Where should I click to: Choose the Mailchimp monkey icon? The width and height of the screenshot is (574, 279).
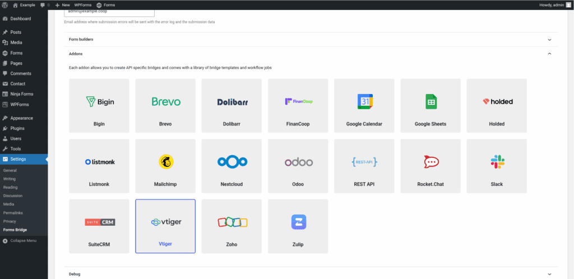(166, 162)
